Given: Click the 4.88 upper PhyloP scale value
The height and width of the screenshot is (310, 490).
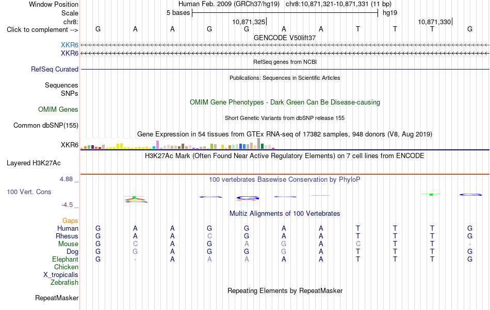Looking at the screenshot, I should (66, 179).
